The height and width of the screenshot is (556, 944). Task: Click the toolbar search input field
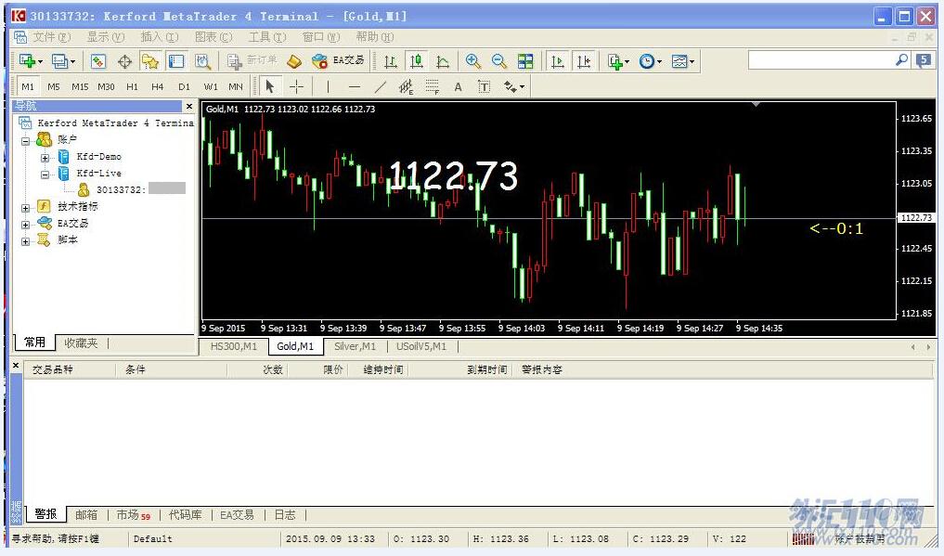point(821,60)
